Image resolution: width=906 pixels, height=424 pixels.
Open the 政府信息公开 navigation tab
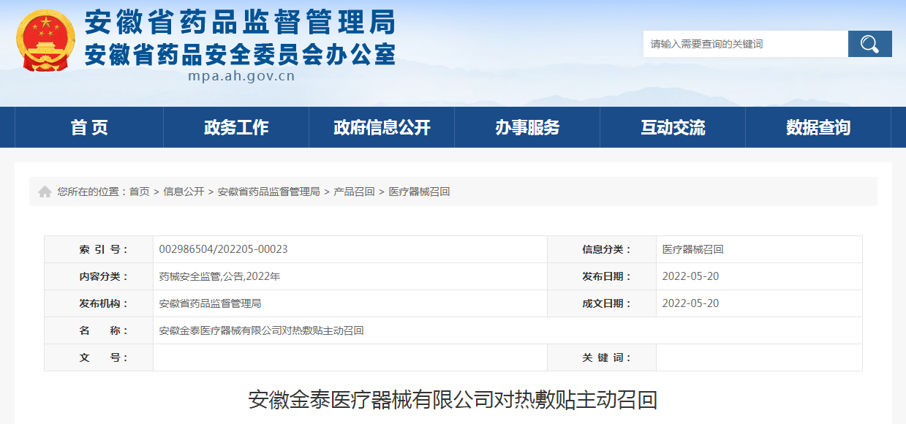382,127
